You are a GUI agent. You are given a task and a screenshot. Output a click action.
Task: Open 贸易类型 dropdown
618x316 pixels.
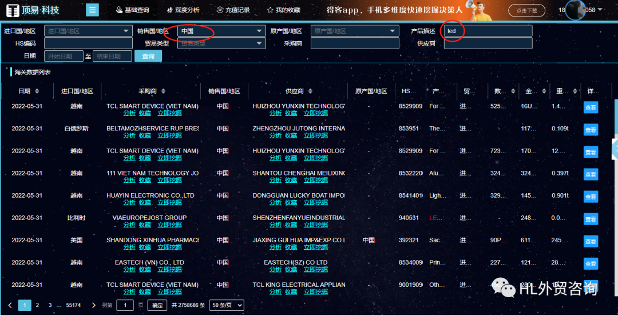[x=221, y=43]
